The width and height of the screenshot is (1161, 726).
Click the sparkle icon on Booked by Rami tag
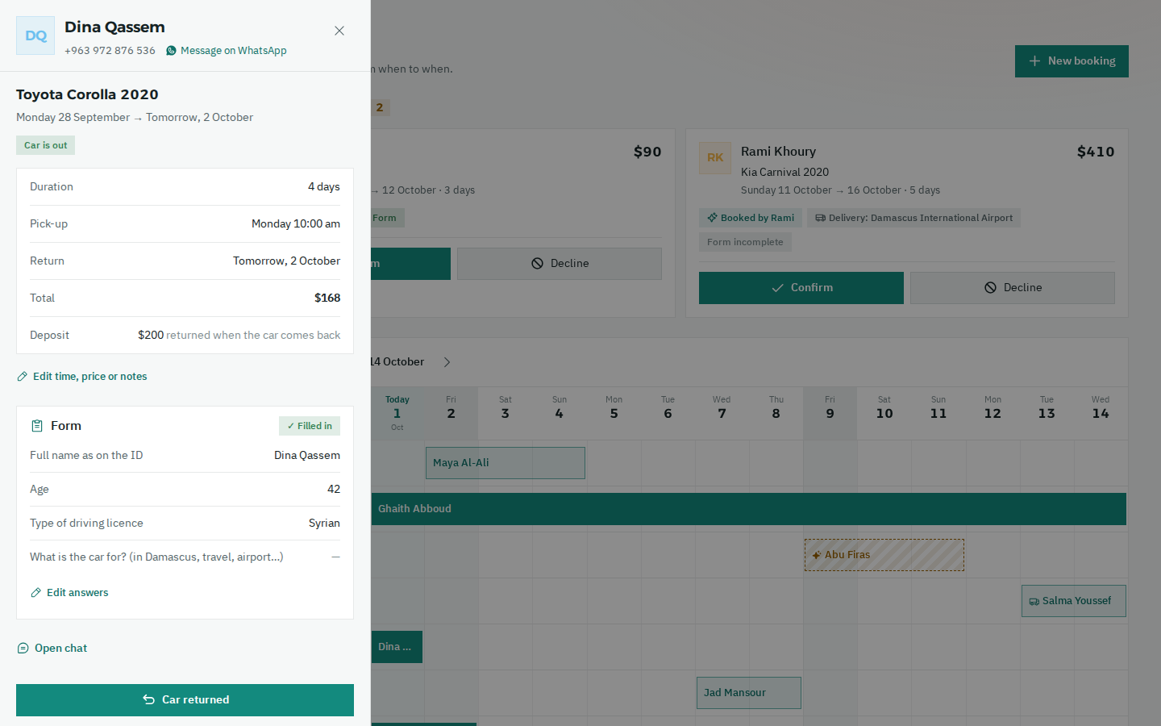tap(712, 218)
